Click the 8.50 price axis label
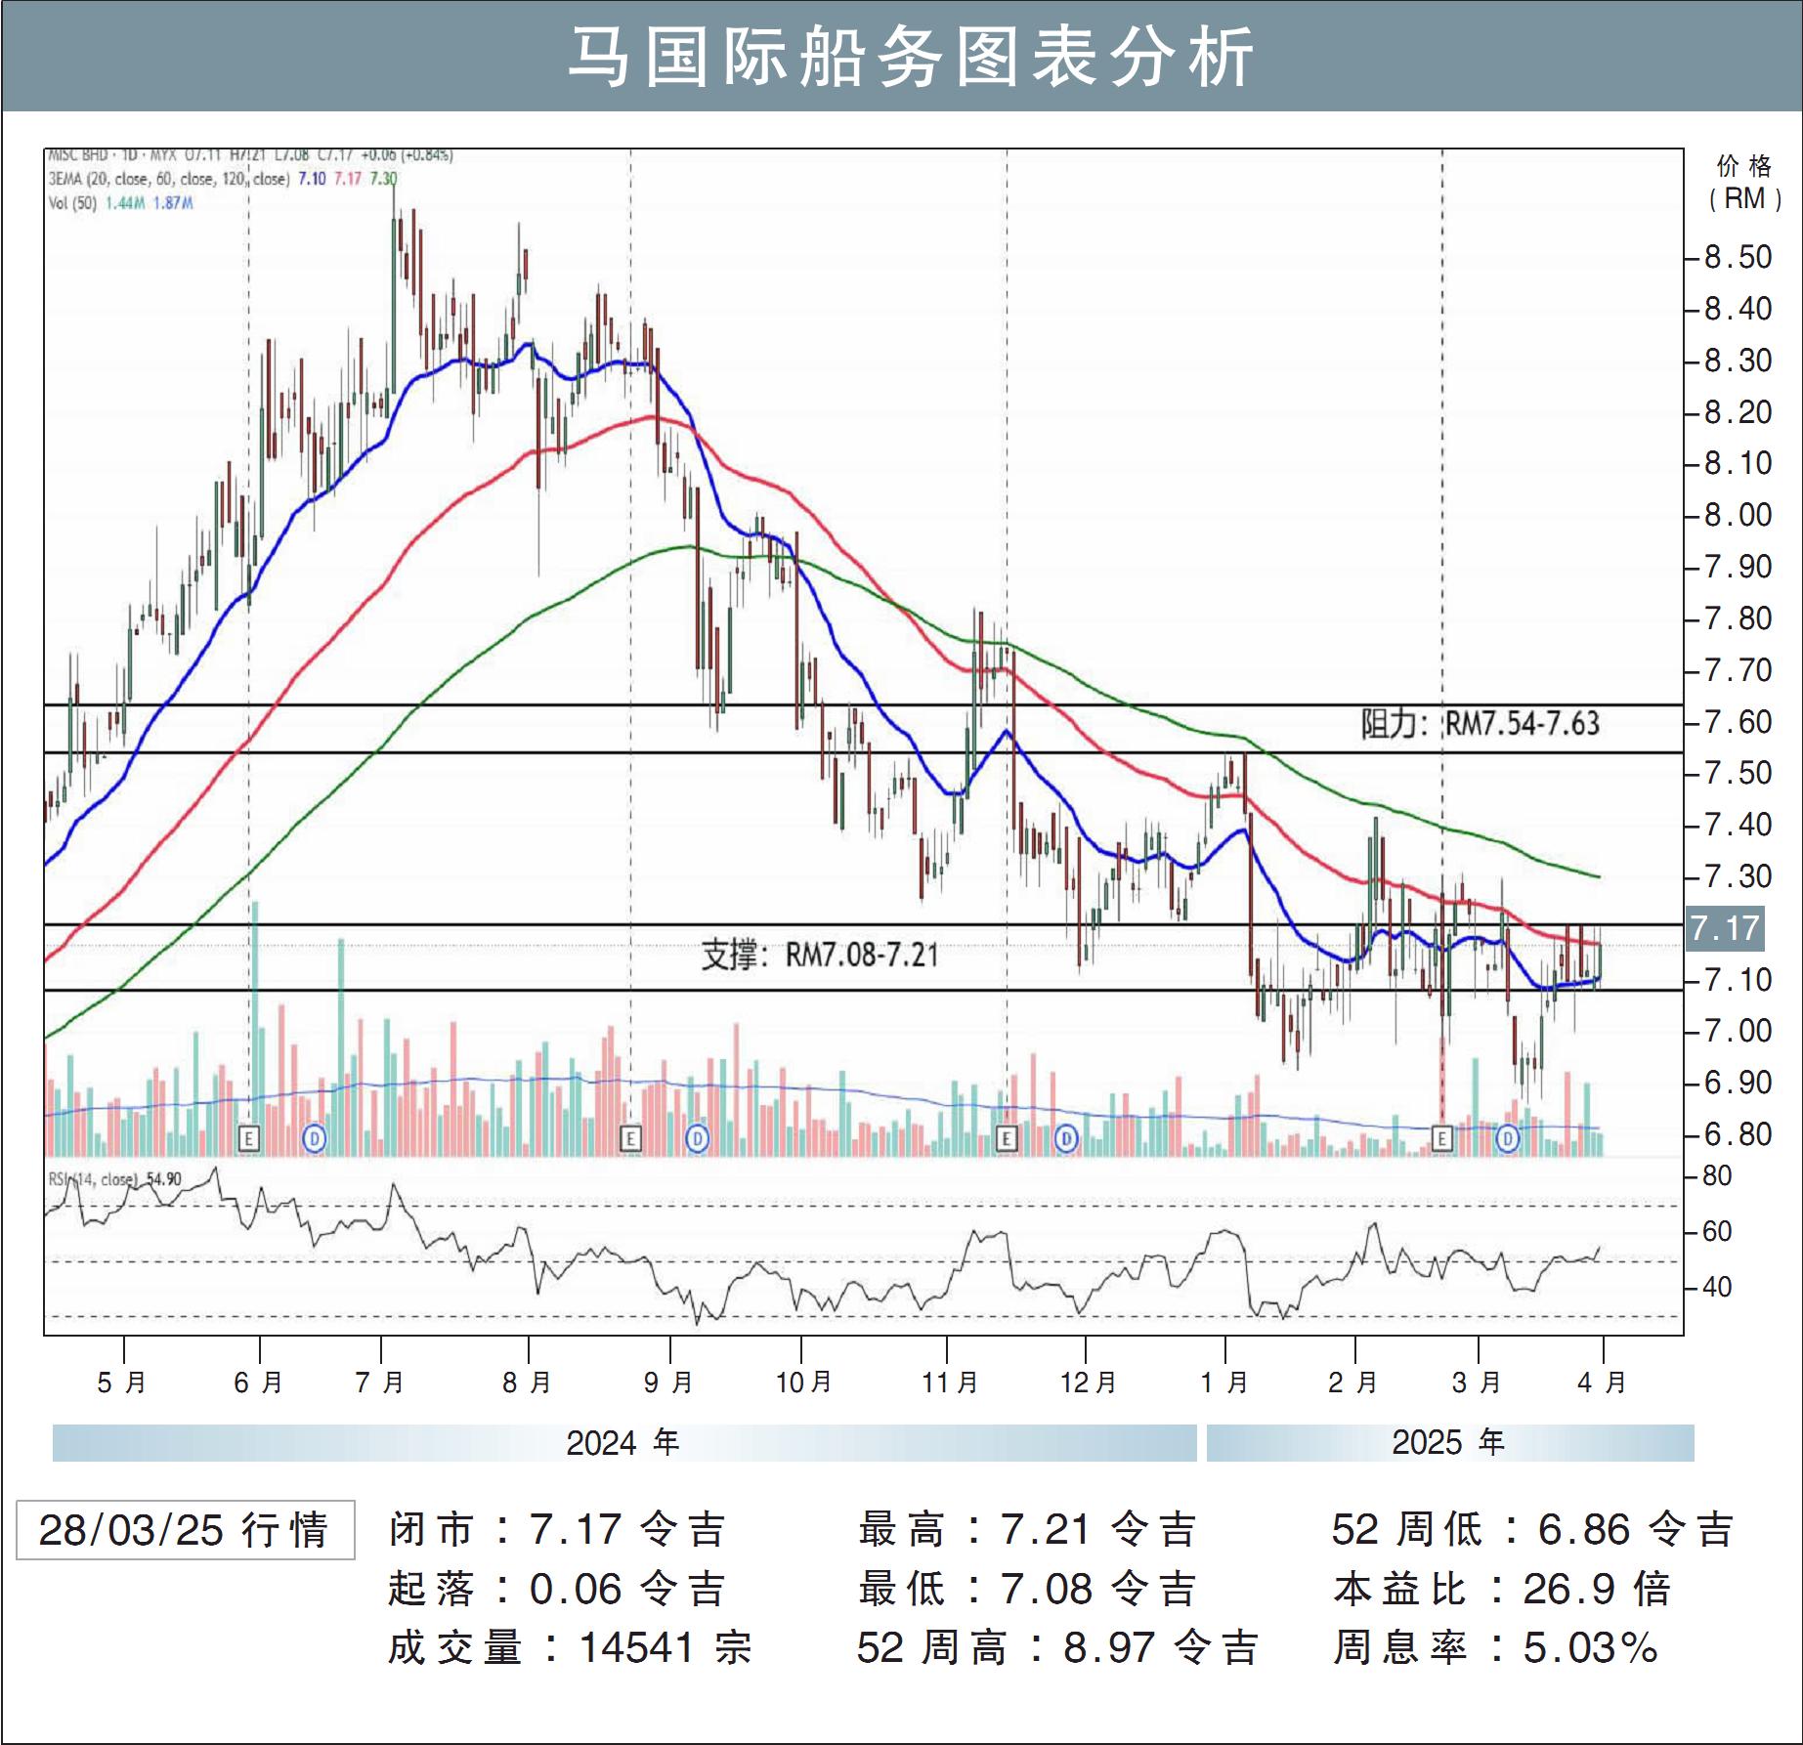This screenshot has width=1803, height=1745. click(x=1737, y=258)
